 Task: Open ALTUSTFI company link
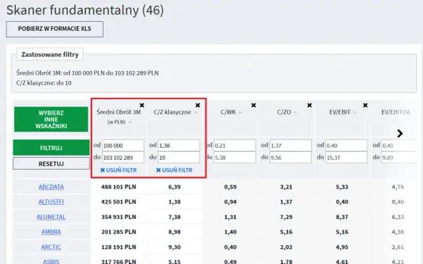point(51,202)
